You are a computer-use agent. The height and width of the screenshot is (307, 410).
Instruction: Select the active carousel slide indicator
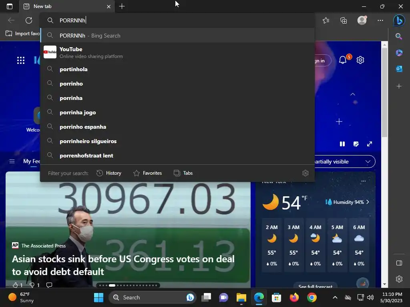112,285
